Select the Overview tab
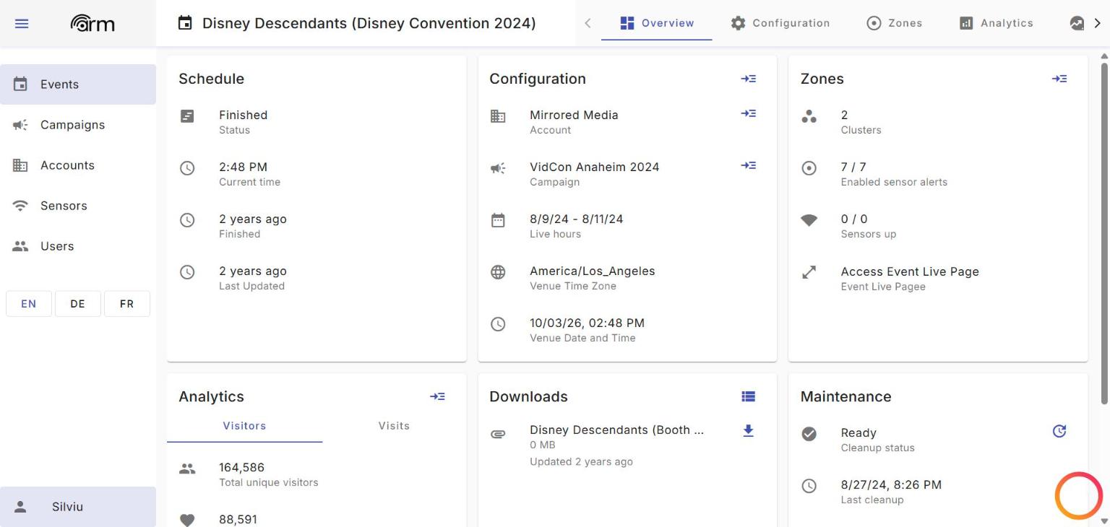This screenshot has height=527, width=1110. pyautogui.click(x=657, y=23)
